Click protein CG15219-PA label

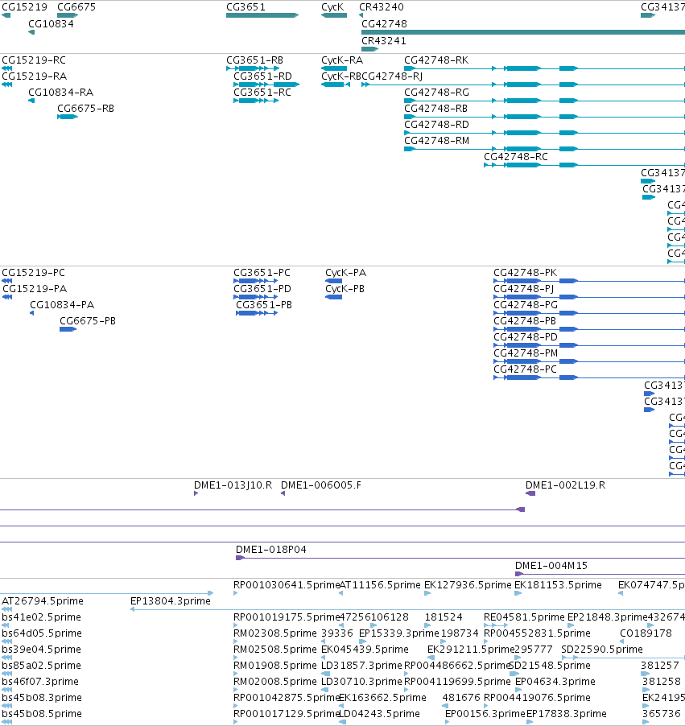click(x=35, y=288)
